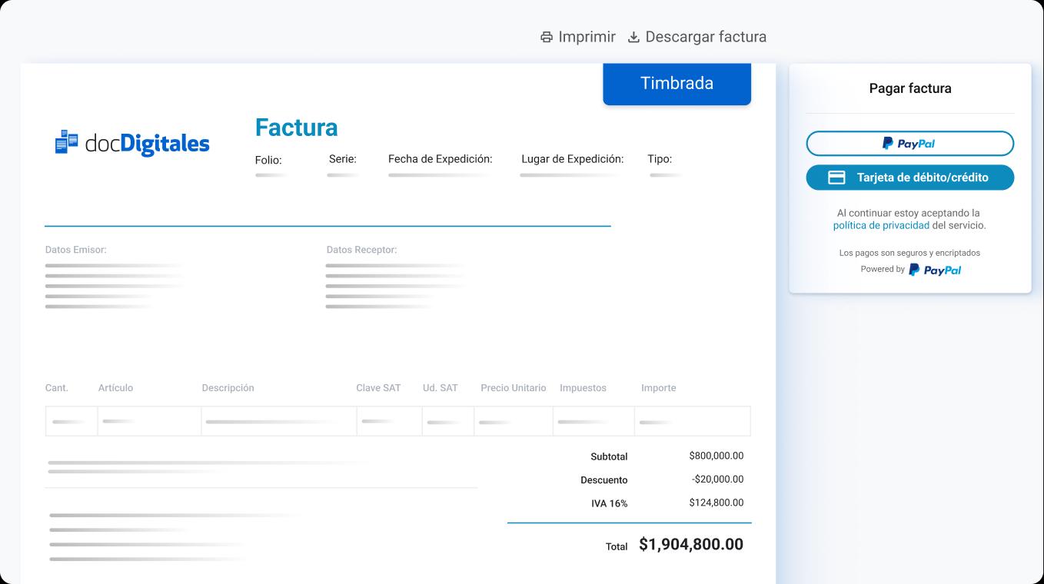Click the docDigitales logo icon
1044x584 pixels.
point(67,142)
